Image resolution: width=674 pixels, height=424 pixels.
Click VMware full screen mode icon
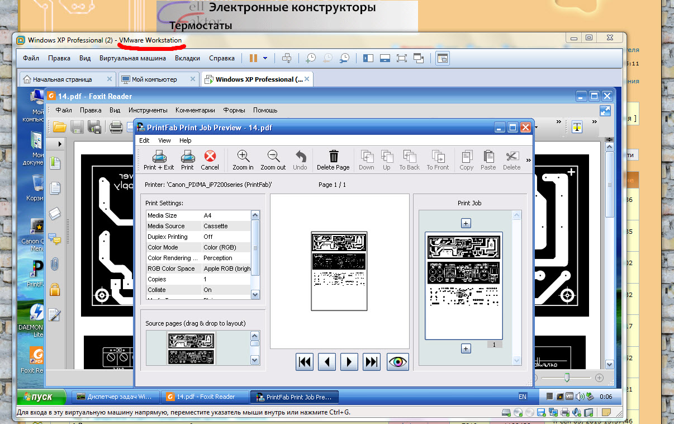click(x=402, y=58)
